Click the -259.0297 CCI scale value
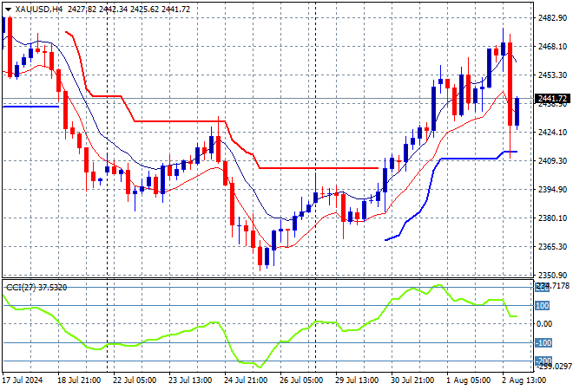Viewport: 573px width, 390px height. tap(554, 366)
